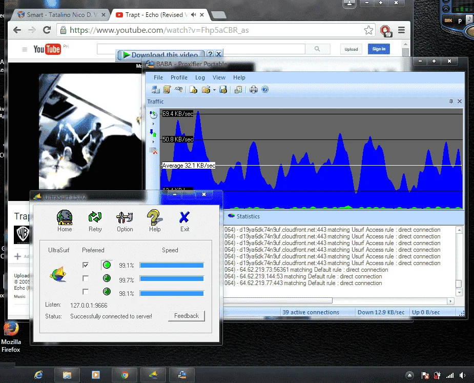Expand Open Profile dropdown arrow in Proxifier toolbar

(214, 90)
